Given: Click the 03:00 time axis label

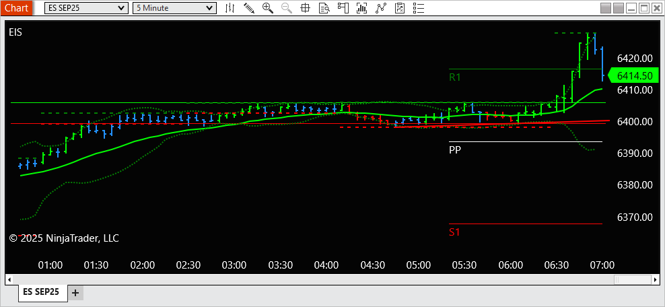Looking at the screenshot, I should (x=234, y=265).
